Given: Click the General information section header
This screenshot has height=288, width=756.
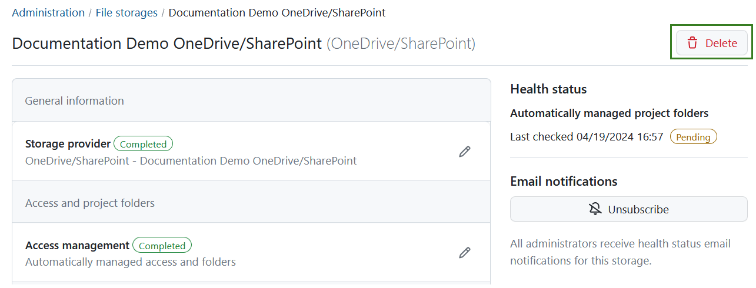Looking at the screenshot, I should pos(74,101).
